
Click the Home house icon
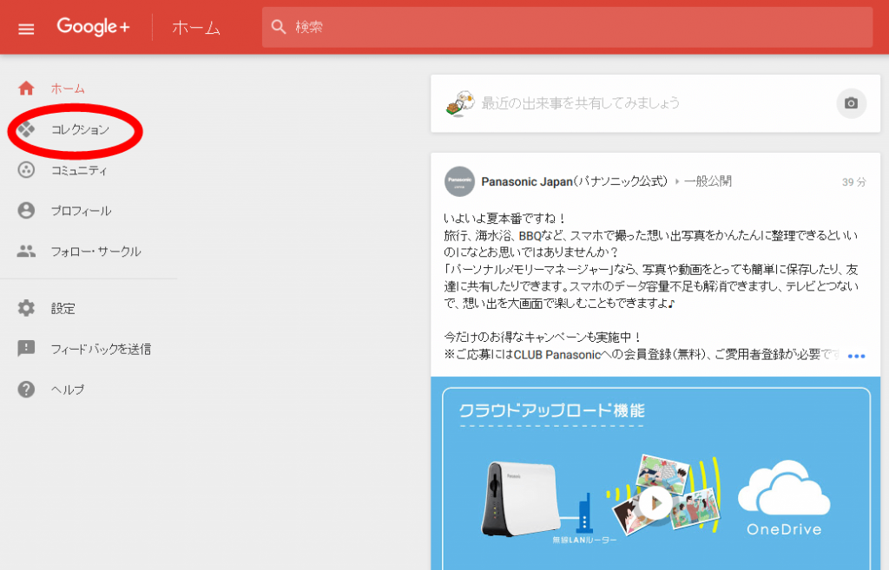tap(26, 88)
